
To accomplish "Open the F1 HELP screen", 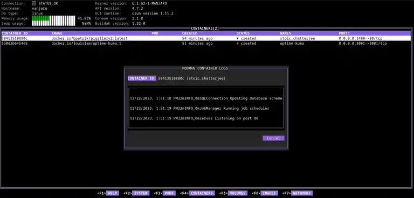I will 108,193.
